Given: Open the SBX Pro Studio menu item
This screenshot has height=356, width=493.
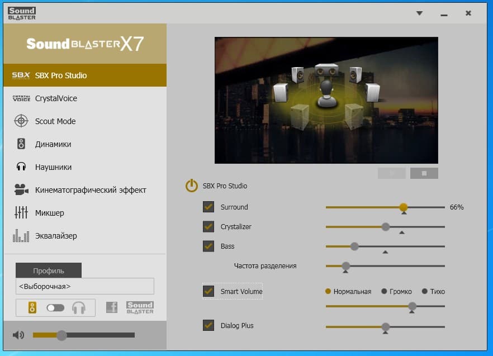Looking at the screenshot, I should (85, 75).
